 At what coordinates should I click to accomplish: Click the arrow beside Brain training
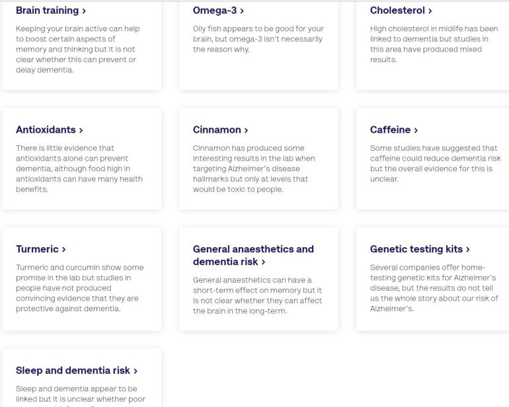tap(83, 11)
